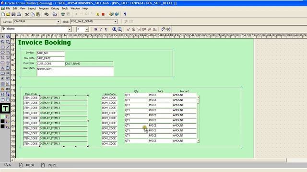The image size is (307, 172).
Task: Select the arrow Select tool in palette
Action: [x=2, y=37]
